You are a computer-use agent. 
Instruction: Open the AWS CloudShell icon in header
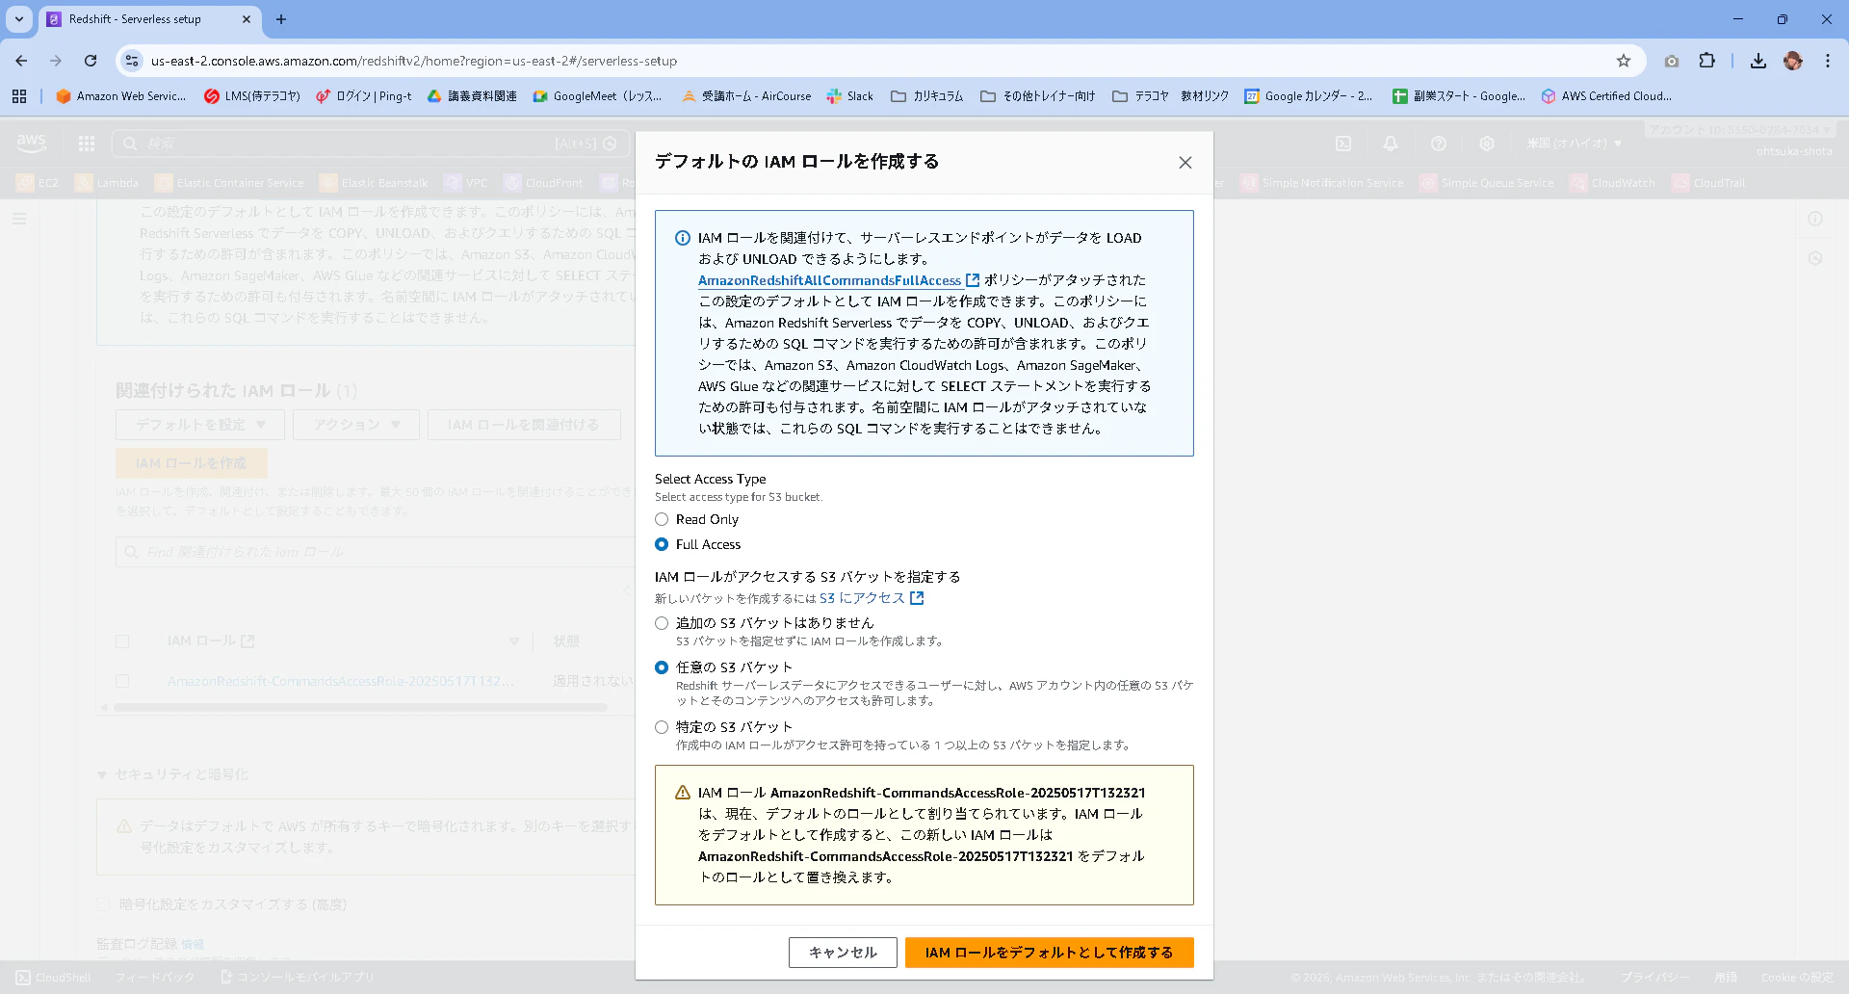(1343, 144)
